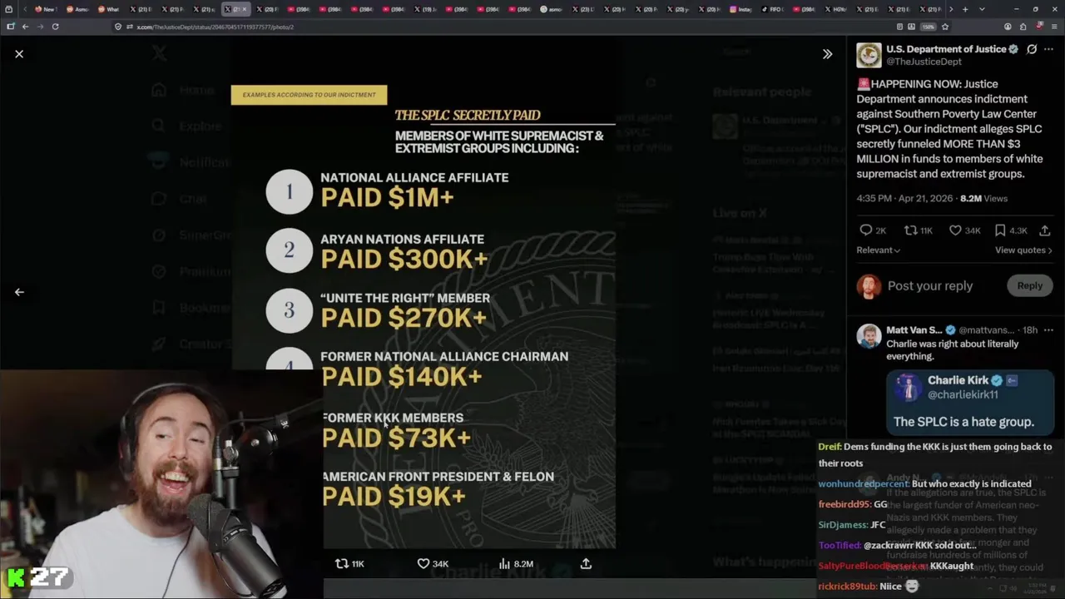Go to the previous photo arrow
Screen dimensions: 1065x599
tap(19, 292)
